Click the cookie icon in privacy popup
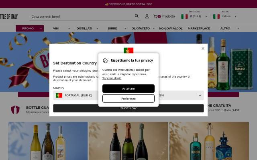The image size is (257, 160). (x=105, y=60)
